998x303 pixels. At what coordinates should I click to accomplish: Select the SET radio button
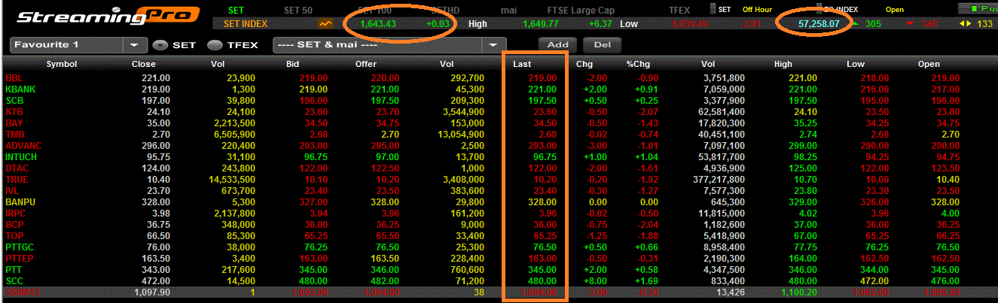pos(160,45)
